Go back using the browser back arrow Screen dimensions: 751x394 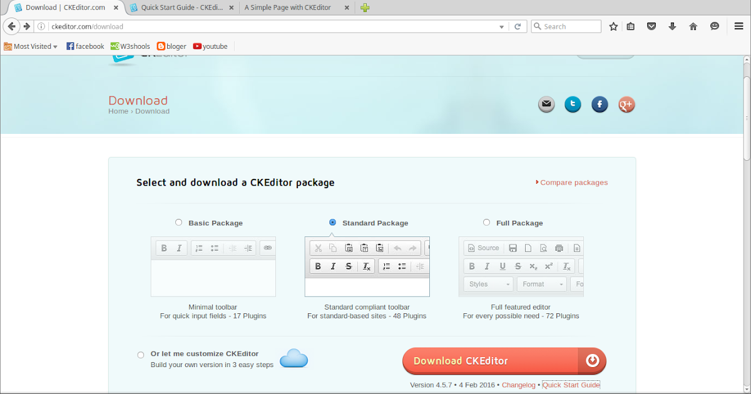pyautogui.click(x=11, y=26)
